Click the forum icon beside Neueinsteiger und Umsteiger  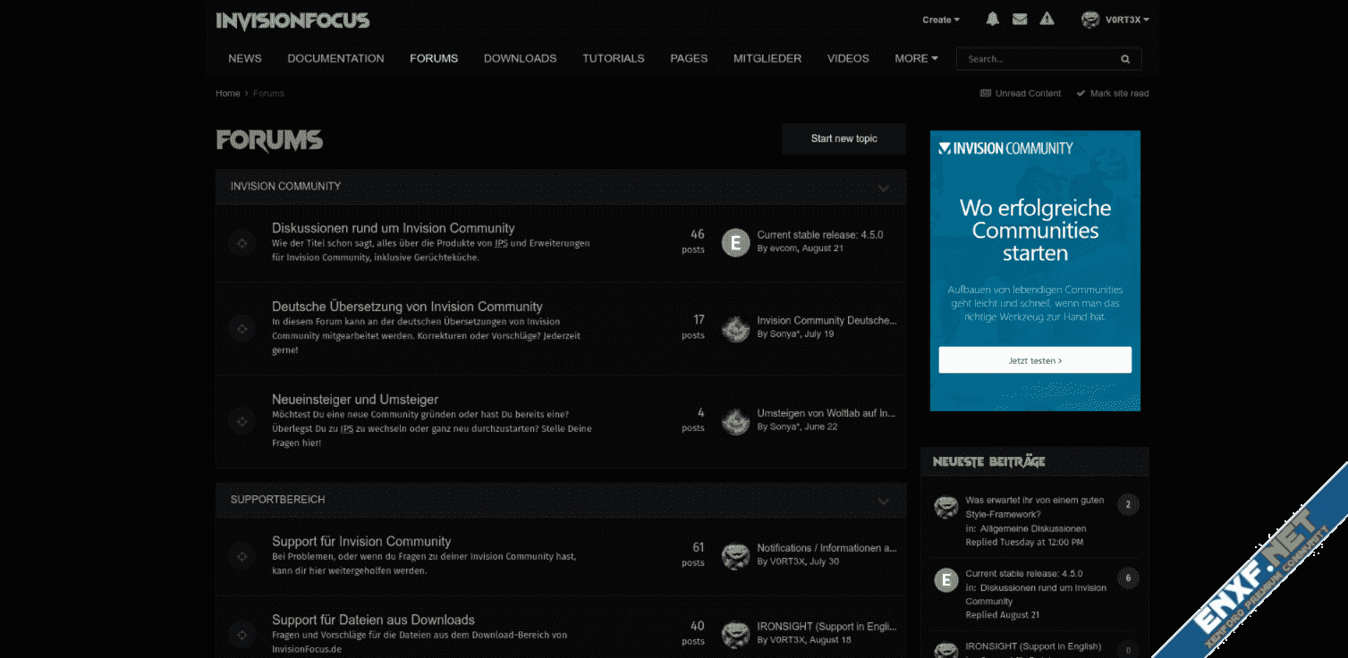[x=242, y=420]
